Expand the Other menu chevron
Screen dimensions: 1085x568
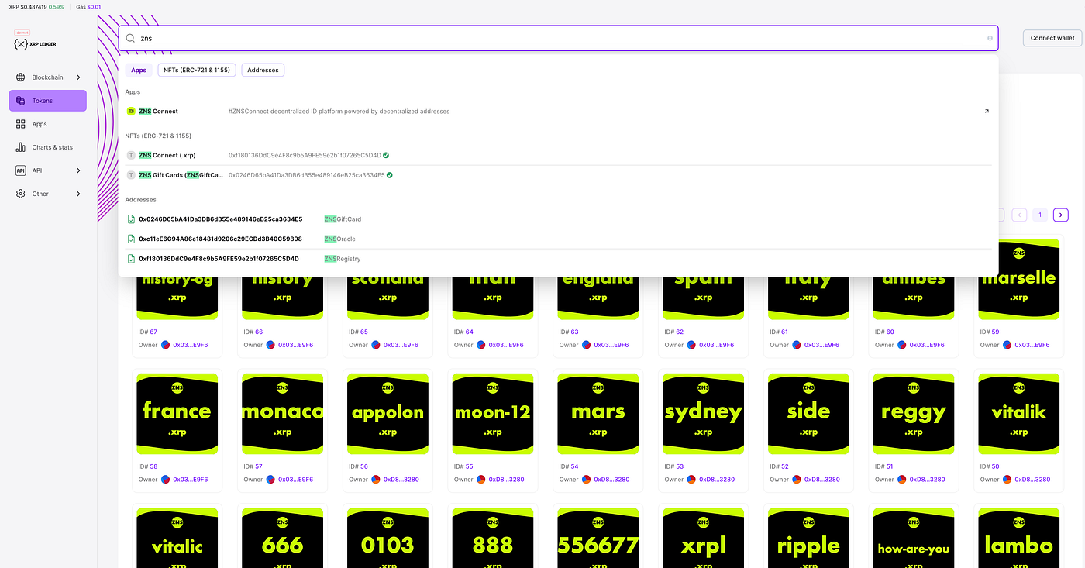78,194
